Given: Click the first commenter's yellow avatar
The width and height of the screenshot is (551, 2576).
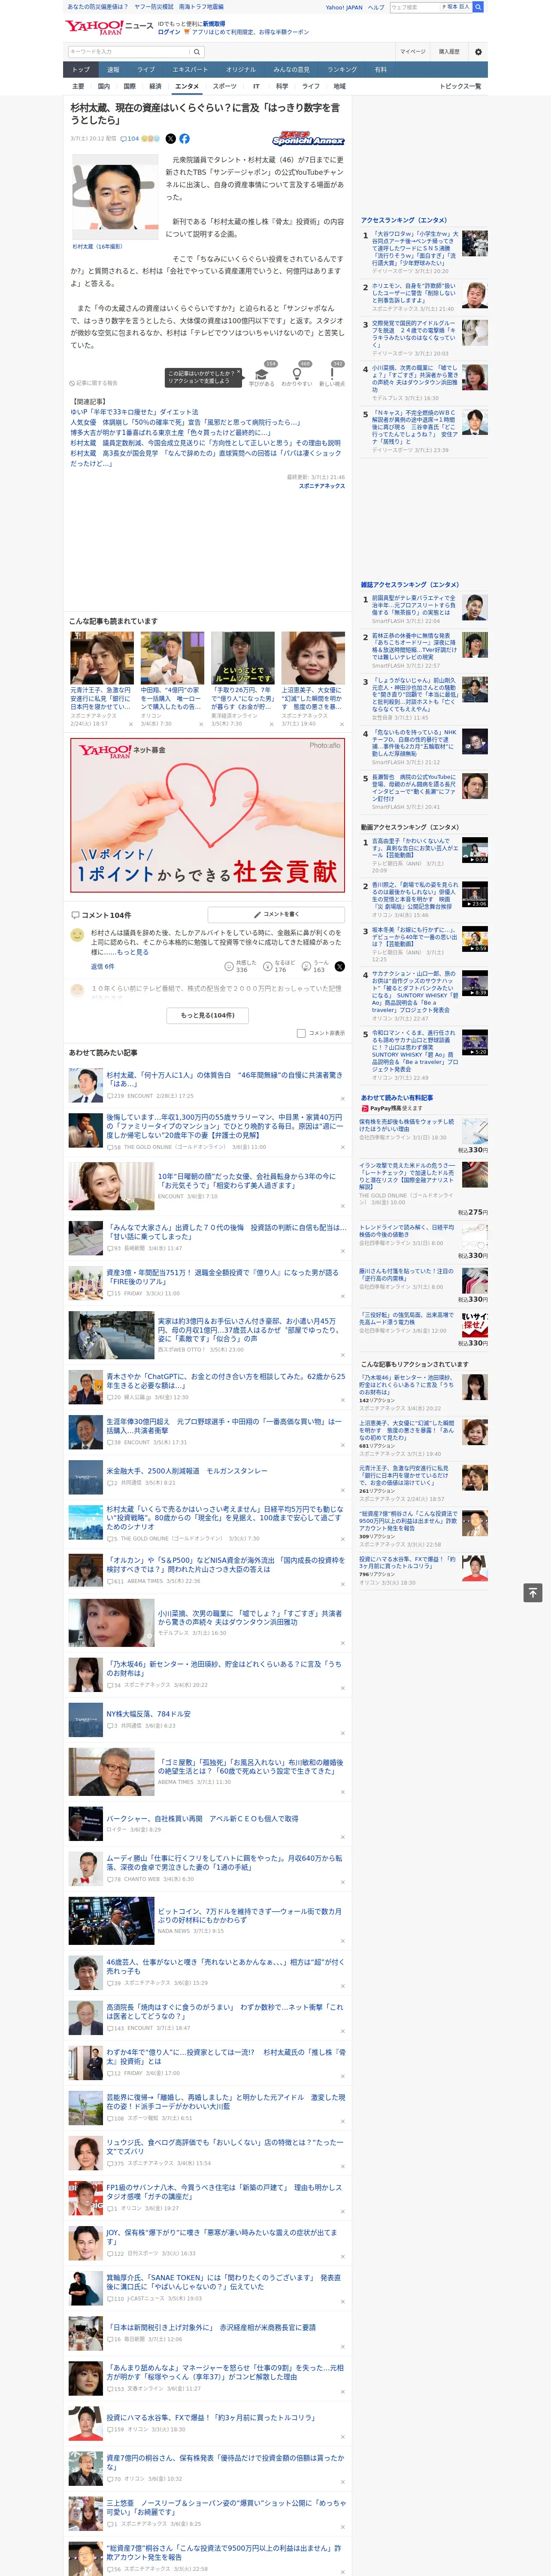Looking at the screenshot, I should click(77, 935).
